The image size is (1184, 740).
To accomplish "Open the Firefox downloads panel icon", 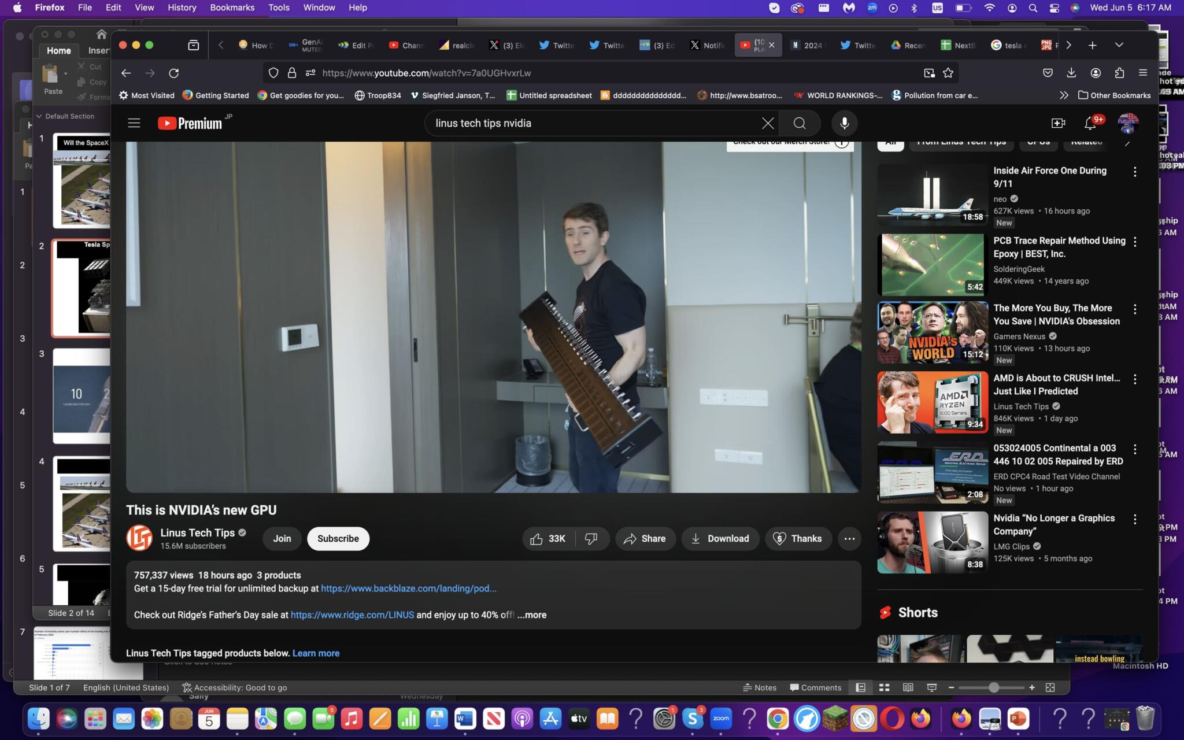I will coord(1071,73).
